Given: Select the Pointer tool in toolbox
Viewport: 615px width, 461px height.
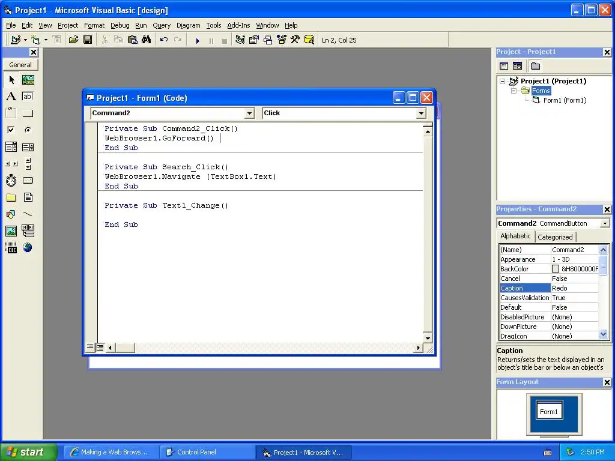Looking at the screenshot, I should pyautogui.click(x=11, y=80).
